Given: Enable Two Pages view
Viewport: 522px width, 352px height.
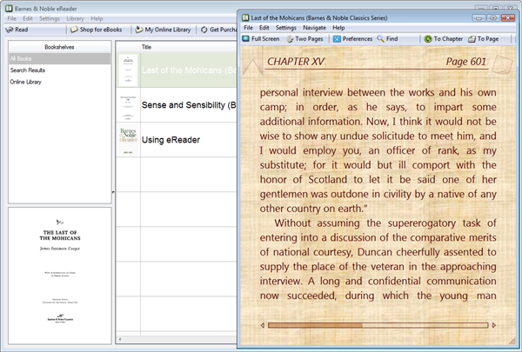Looking at the screenshot, I should pos(308,39).
